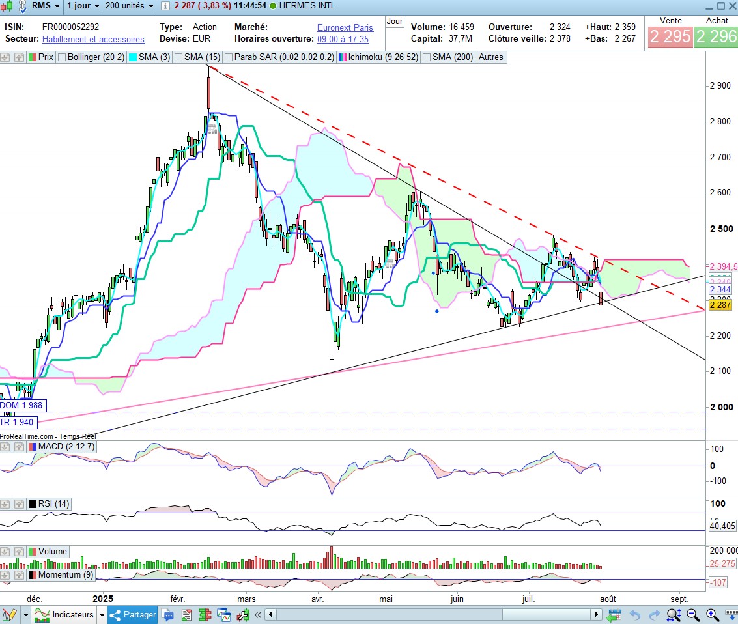The image size is (738, 624).
Task: Click the SMA (3) cyan color swatch
Action: pos(133,57)
